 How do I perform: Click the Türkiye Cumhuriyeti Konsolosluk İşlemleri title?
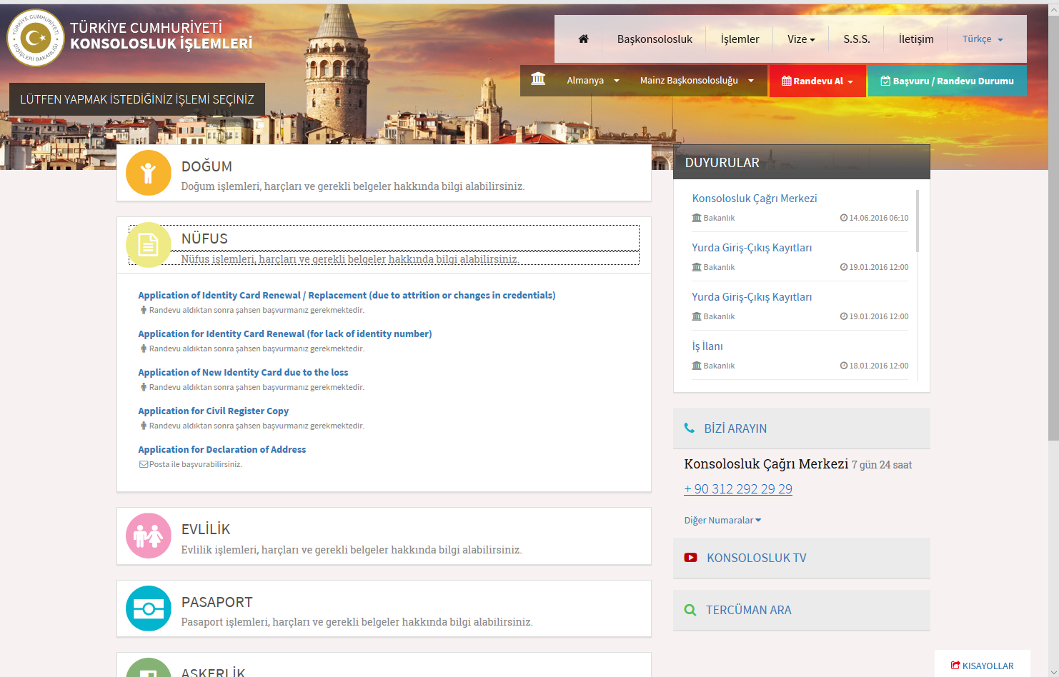161,36
